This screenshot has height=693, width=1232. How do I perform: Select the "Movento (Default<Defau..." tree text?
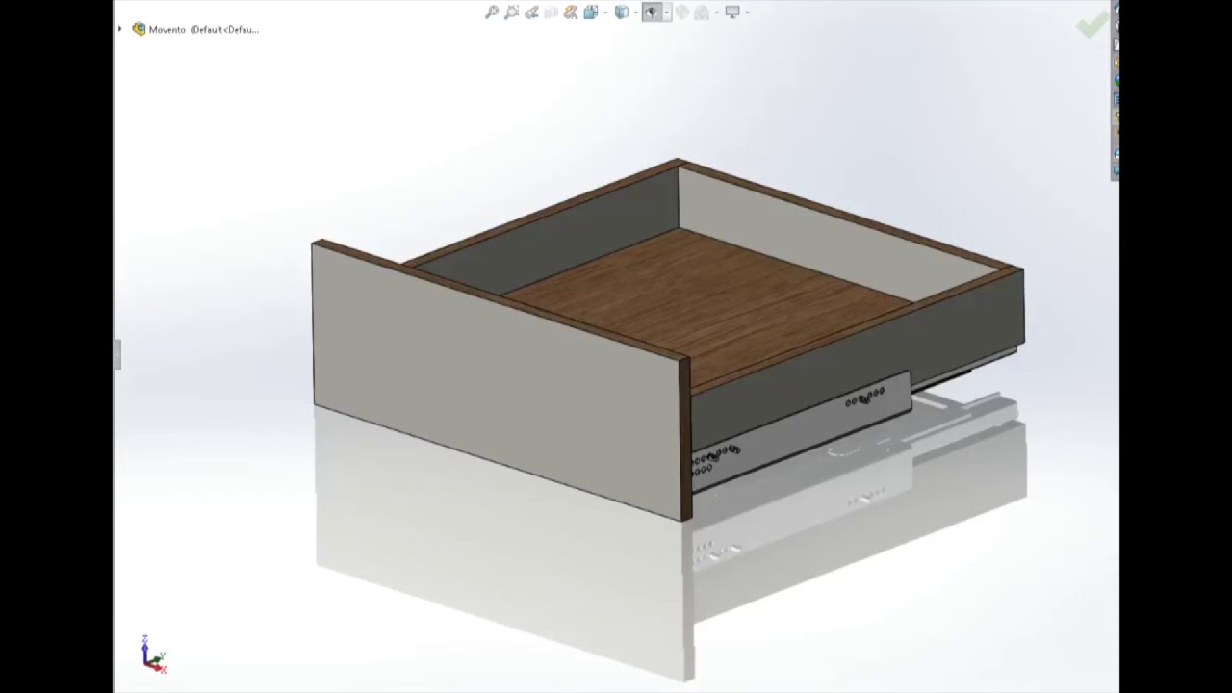[x=204, y=29]
